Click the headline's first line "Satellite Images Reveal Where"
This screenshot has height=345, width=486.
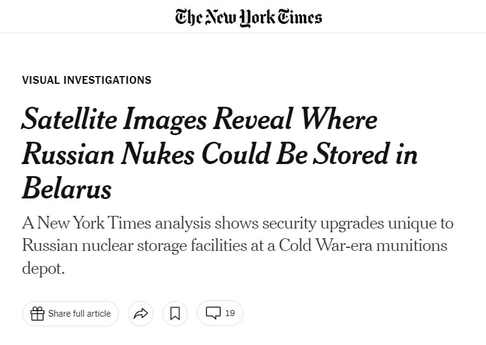click(x=199, y=119)
